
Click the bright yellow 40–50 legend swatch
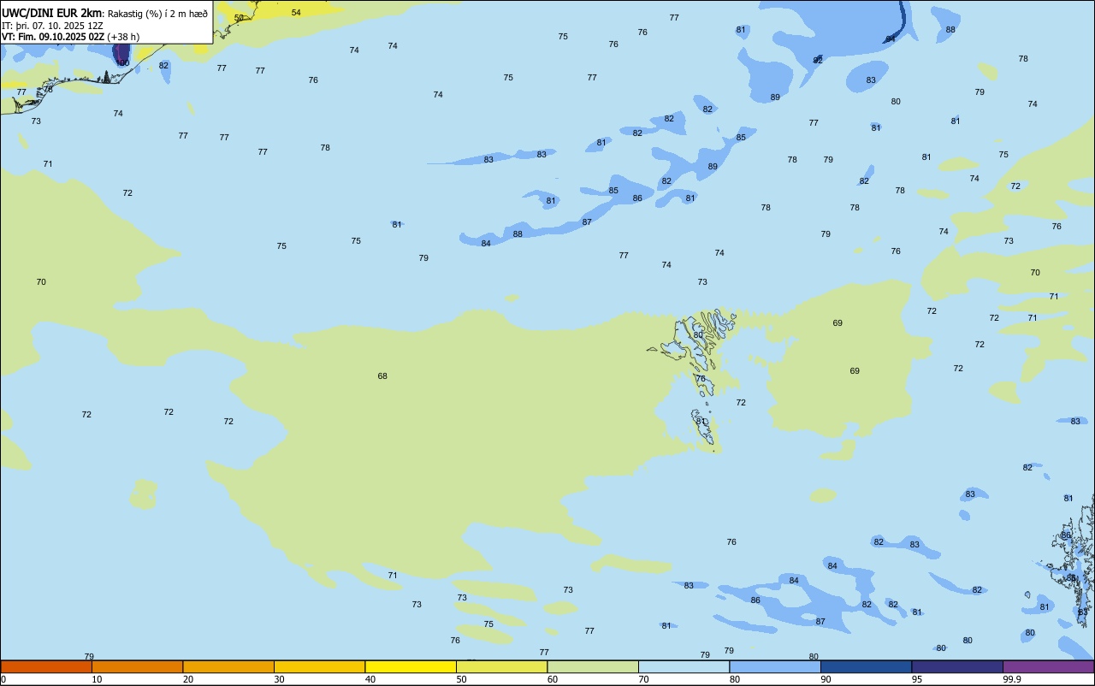[411, 666]
